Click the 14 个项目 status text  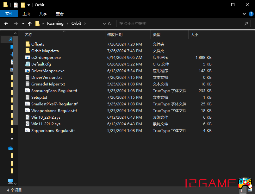(x=13, y=190)
